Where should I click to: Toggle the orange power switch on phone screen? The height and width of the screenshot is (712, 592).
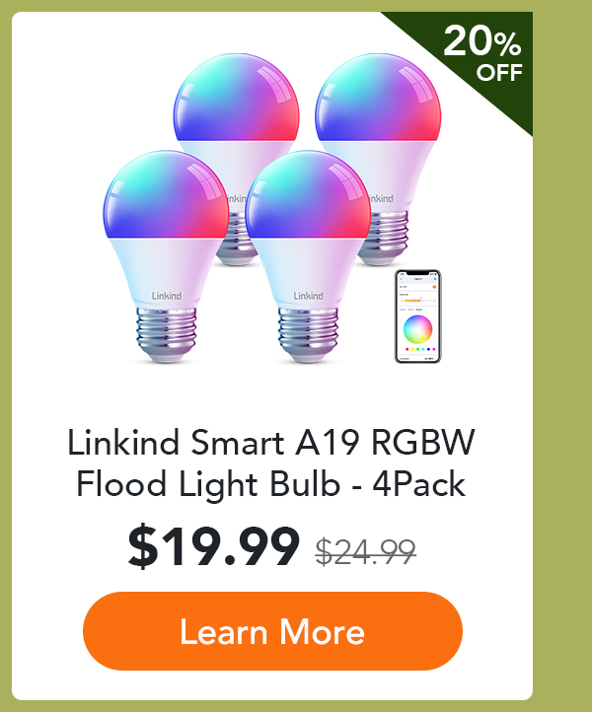click(434, 287)
